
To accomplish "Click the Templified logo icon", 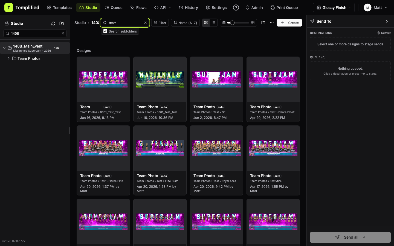I will pyautogui.click(x=9, y=8).
